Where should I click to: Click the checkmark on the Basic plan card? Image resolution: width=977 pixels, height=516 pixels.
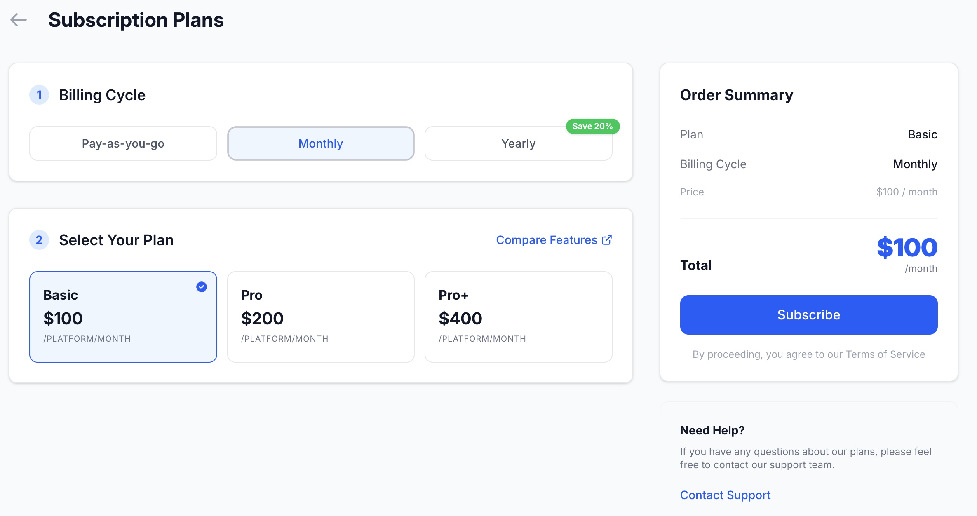(x=201, y=287)
